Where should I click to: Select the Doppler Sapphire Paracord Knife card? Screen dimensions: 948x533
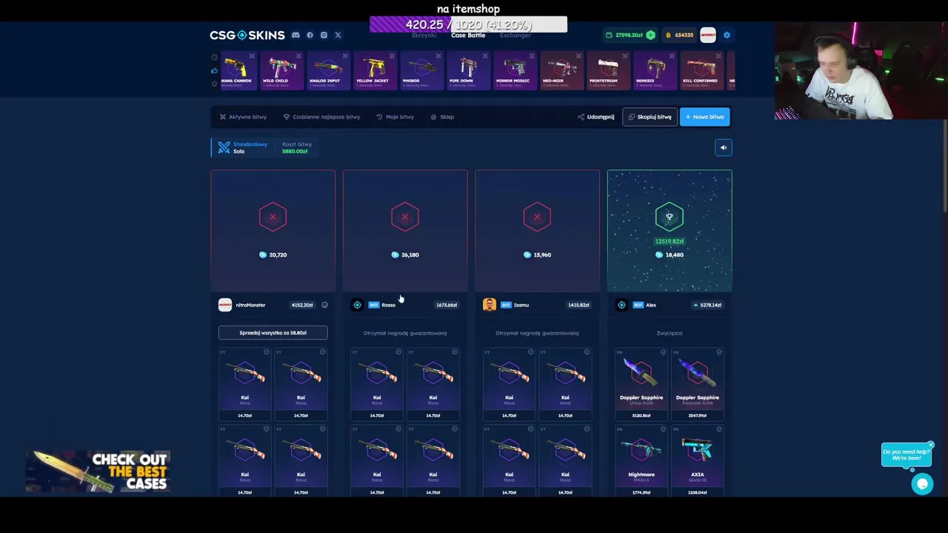698,385
